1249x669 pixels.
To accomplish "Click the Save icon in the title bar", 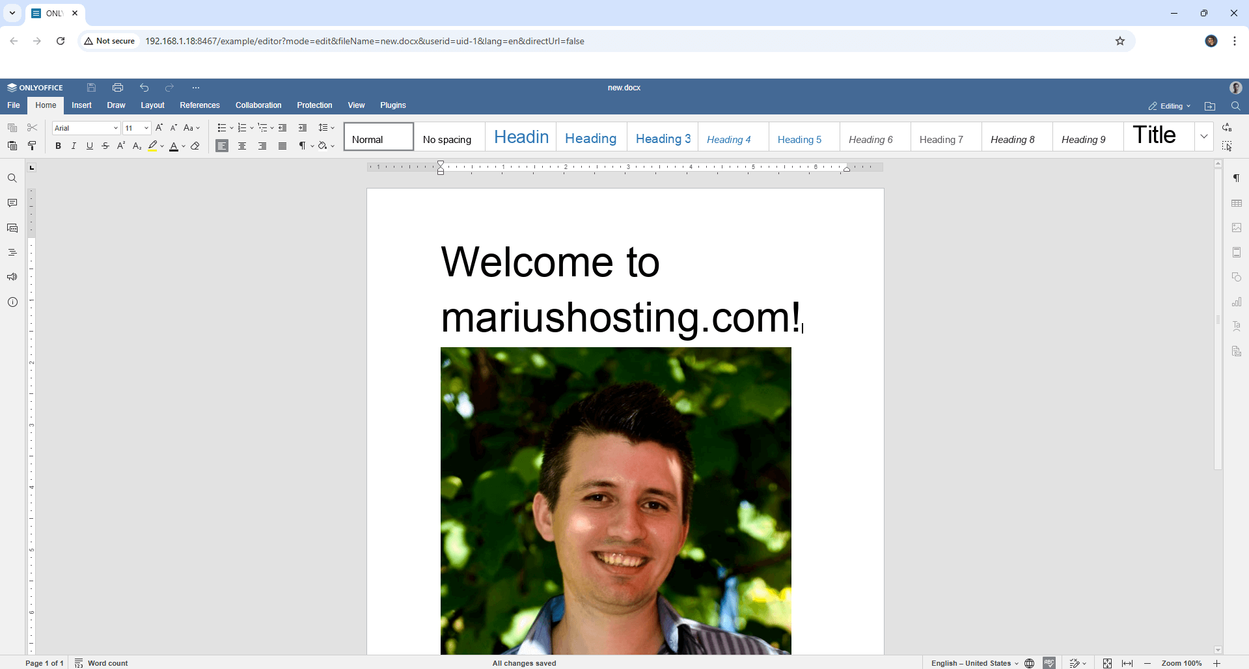I will coord(91,88).
